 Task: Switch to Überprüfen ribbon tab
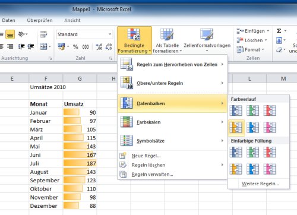[40, 20]
